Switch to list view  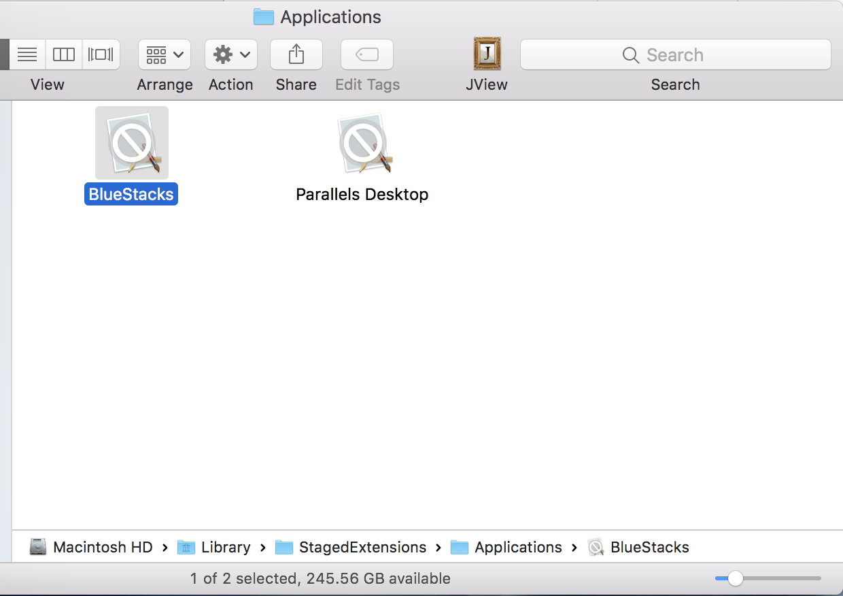tap(27, 55)
